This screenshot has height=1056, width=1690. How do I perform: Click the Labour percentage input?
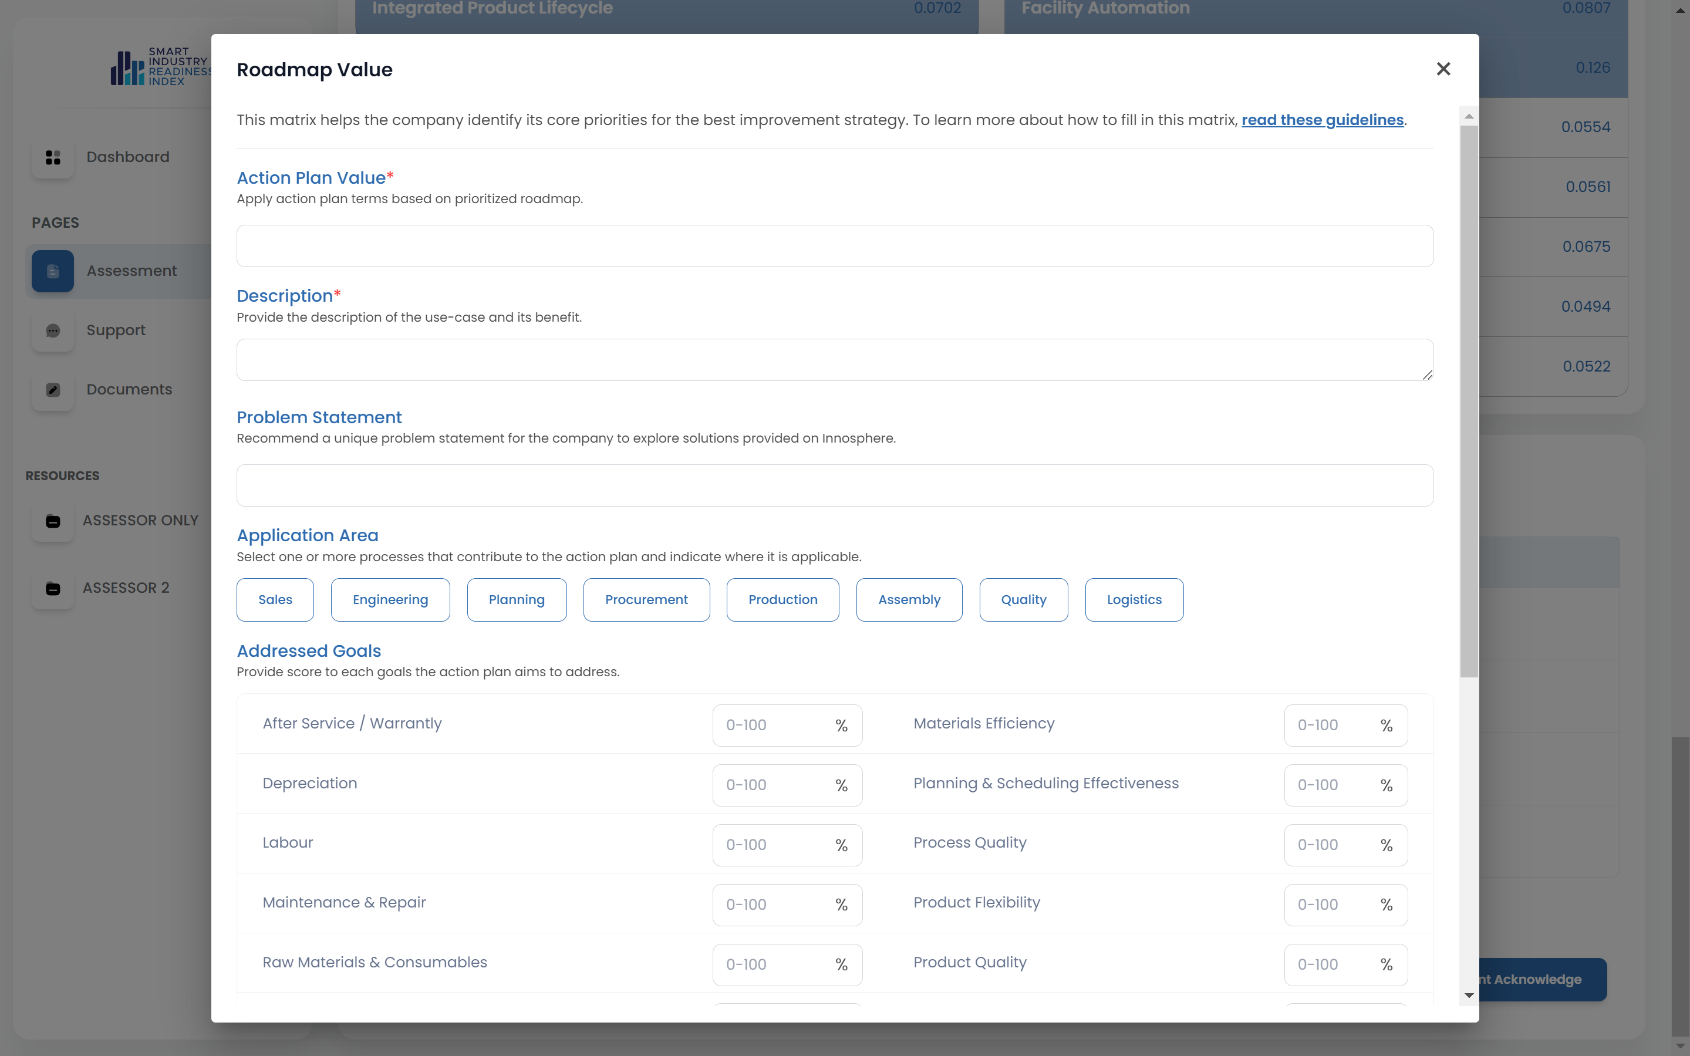tap(772, 845)
